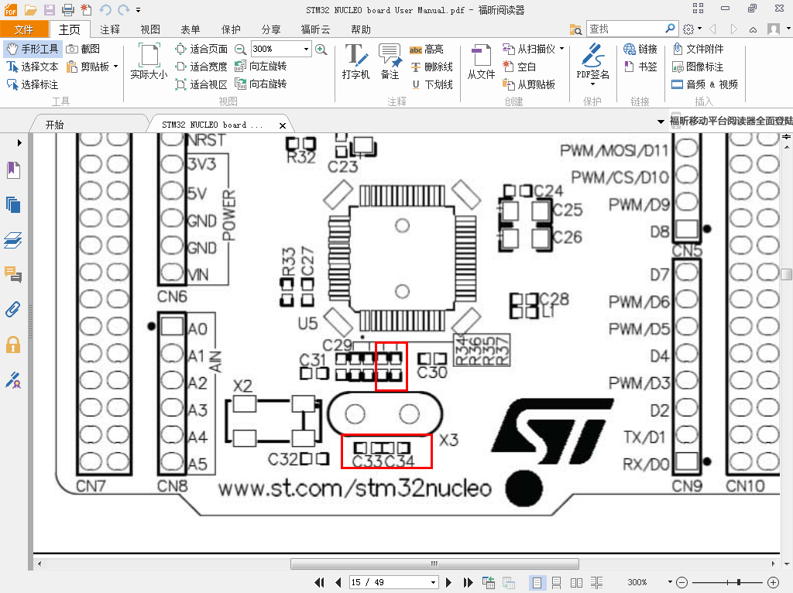This screenshot has height=593, width=793.
Task: Fit width with 适合宽度
Action: (201, 67)
